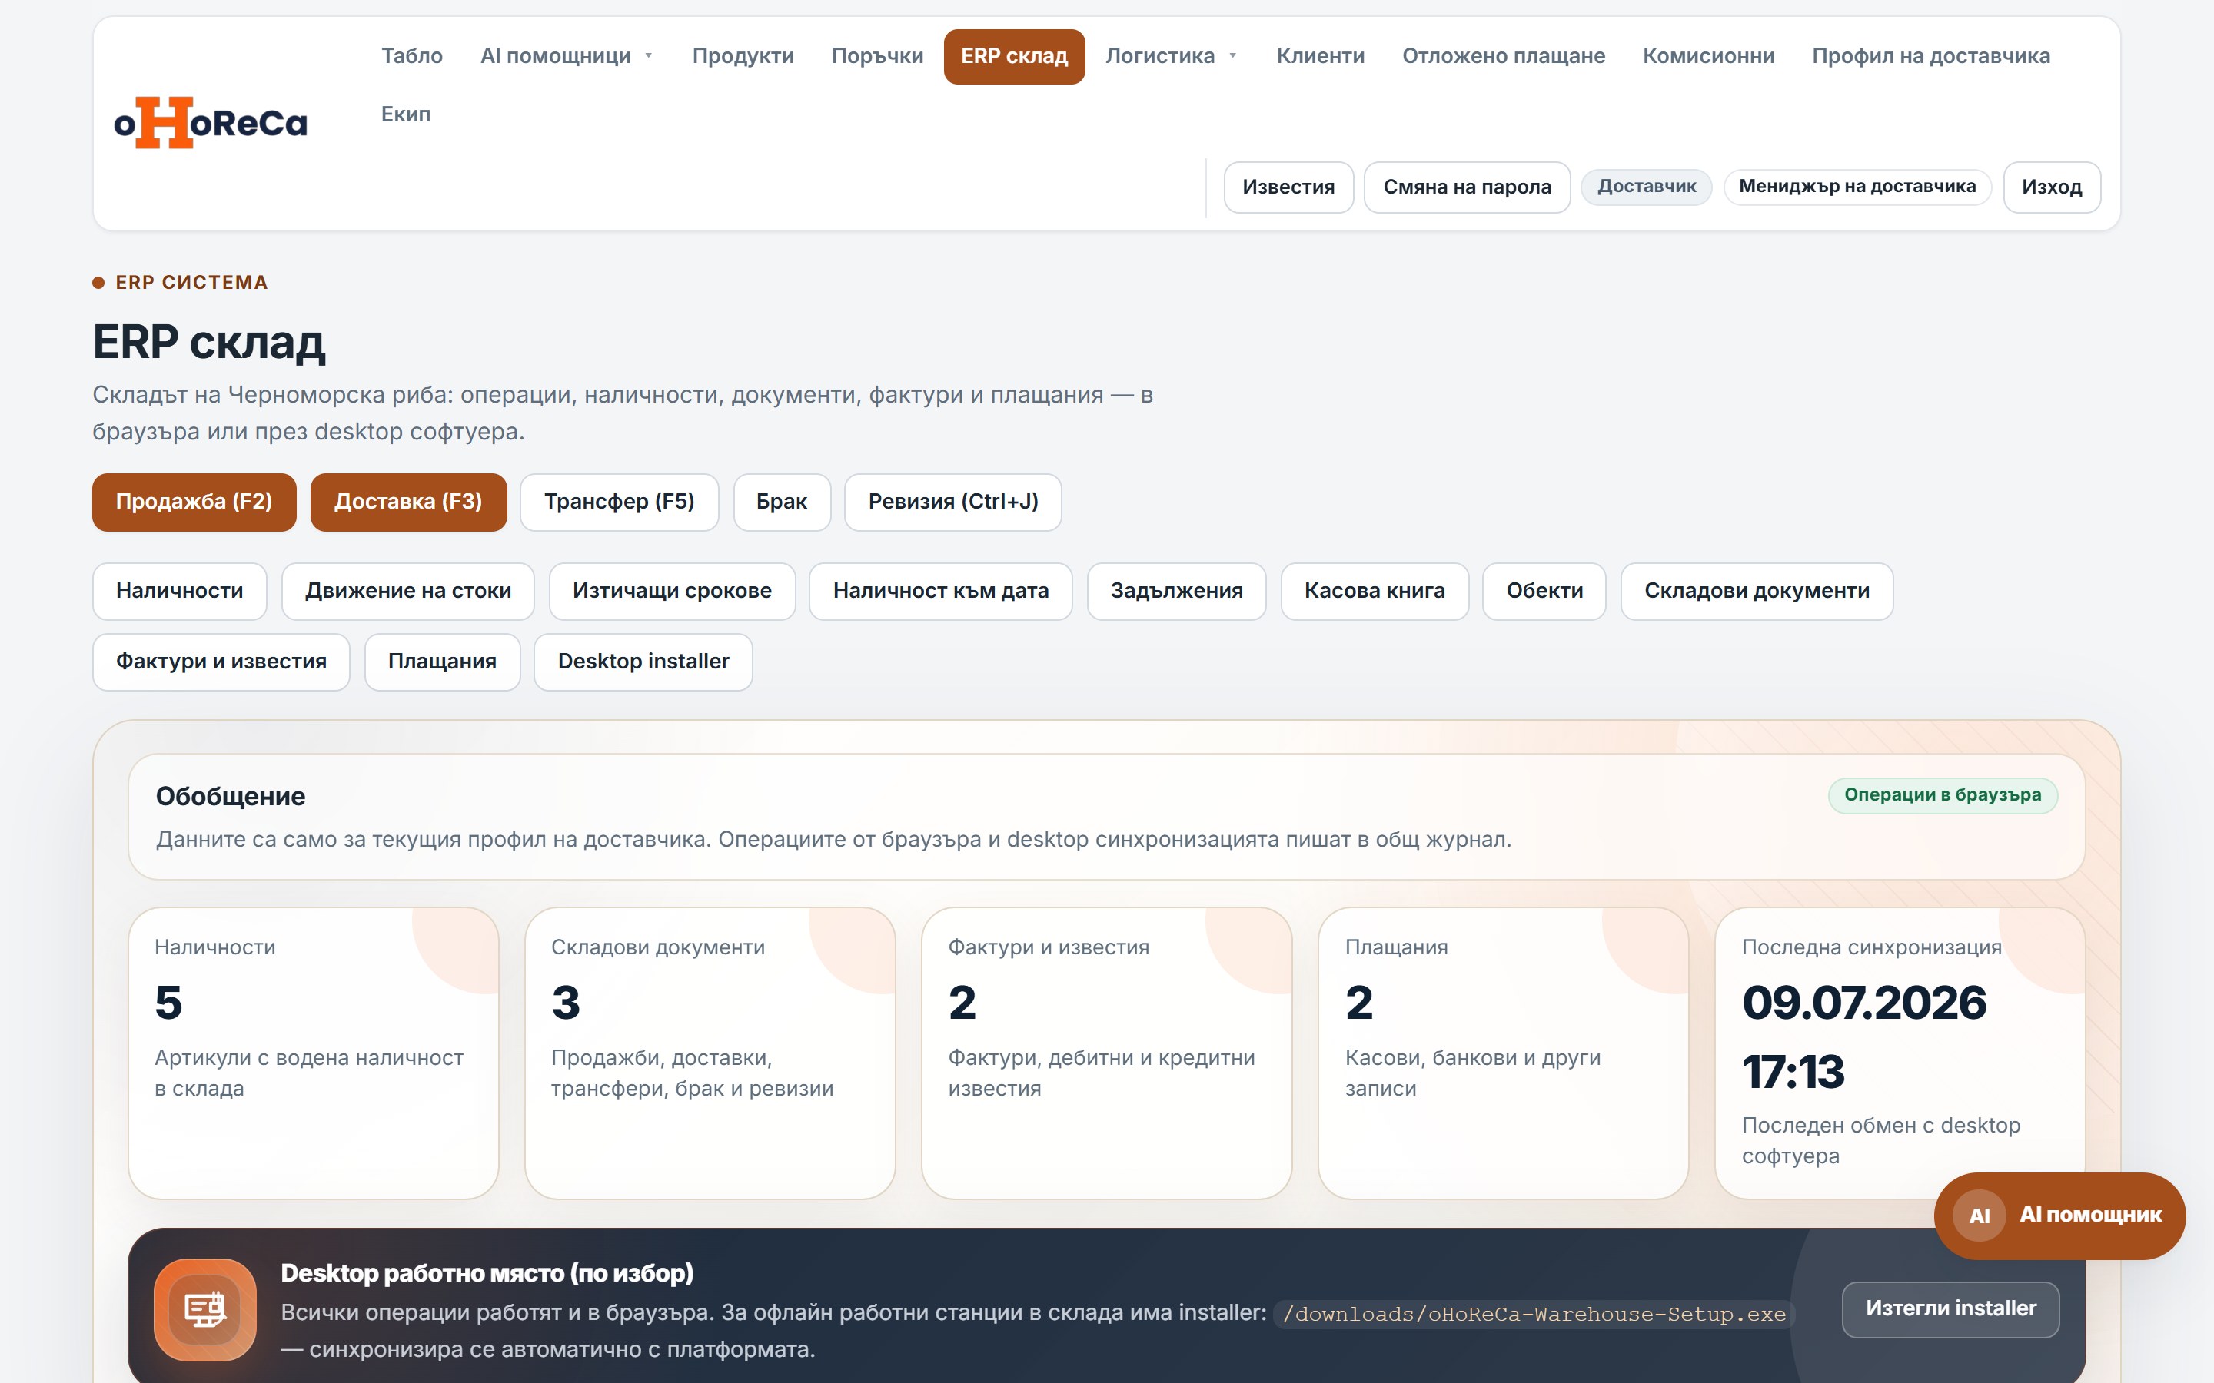Click the Мениджър на доставчика badge
The height and width of the screenshot is (1383, 2214).
[1857, 187]
